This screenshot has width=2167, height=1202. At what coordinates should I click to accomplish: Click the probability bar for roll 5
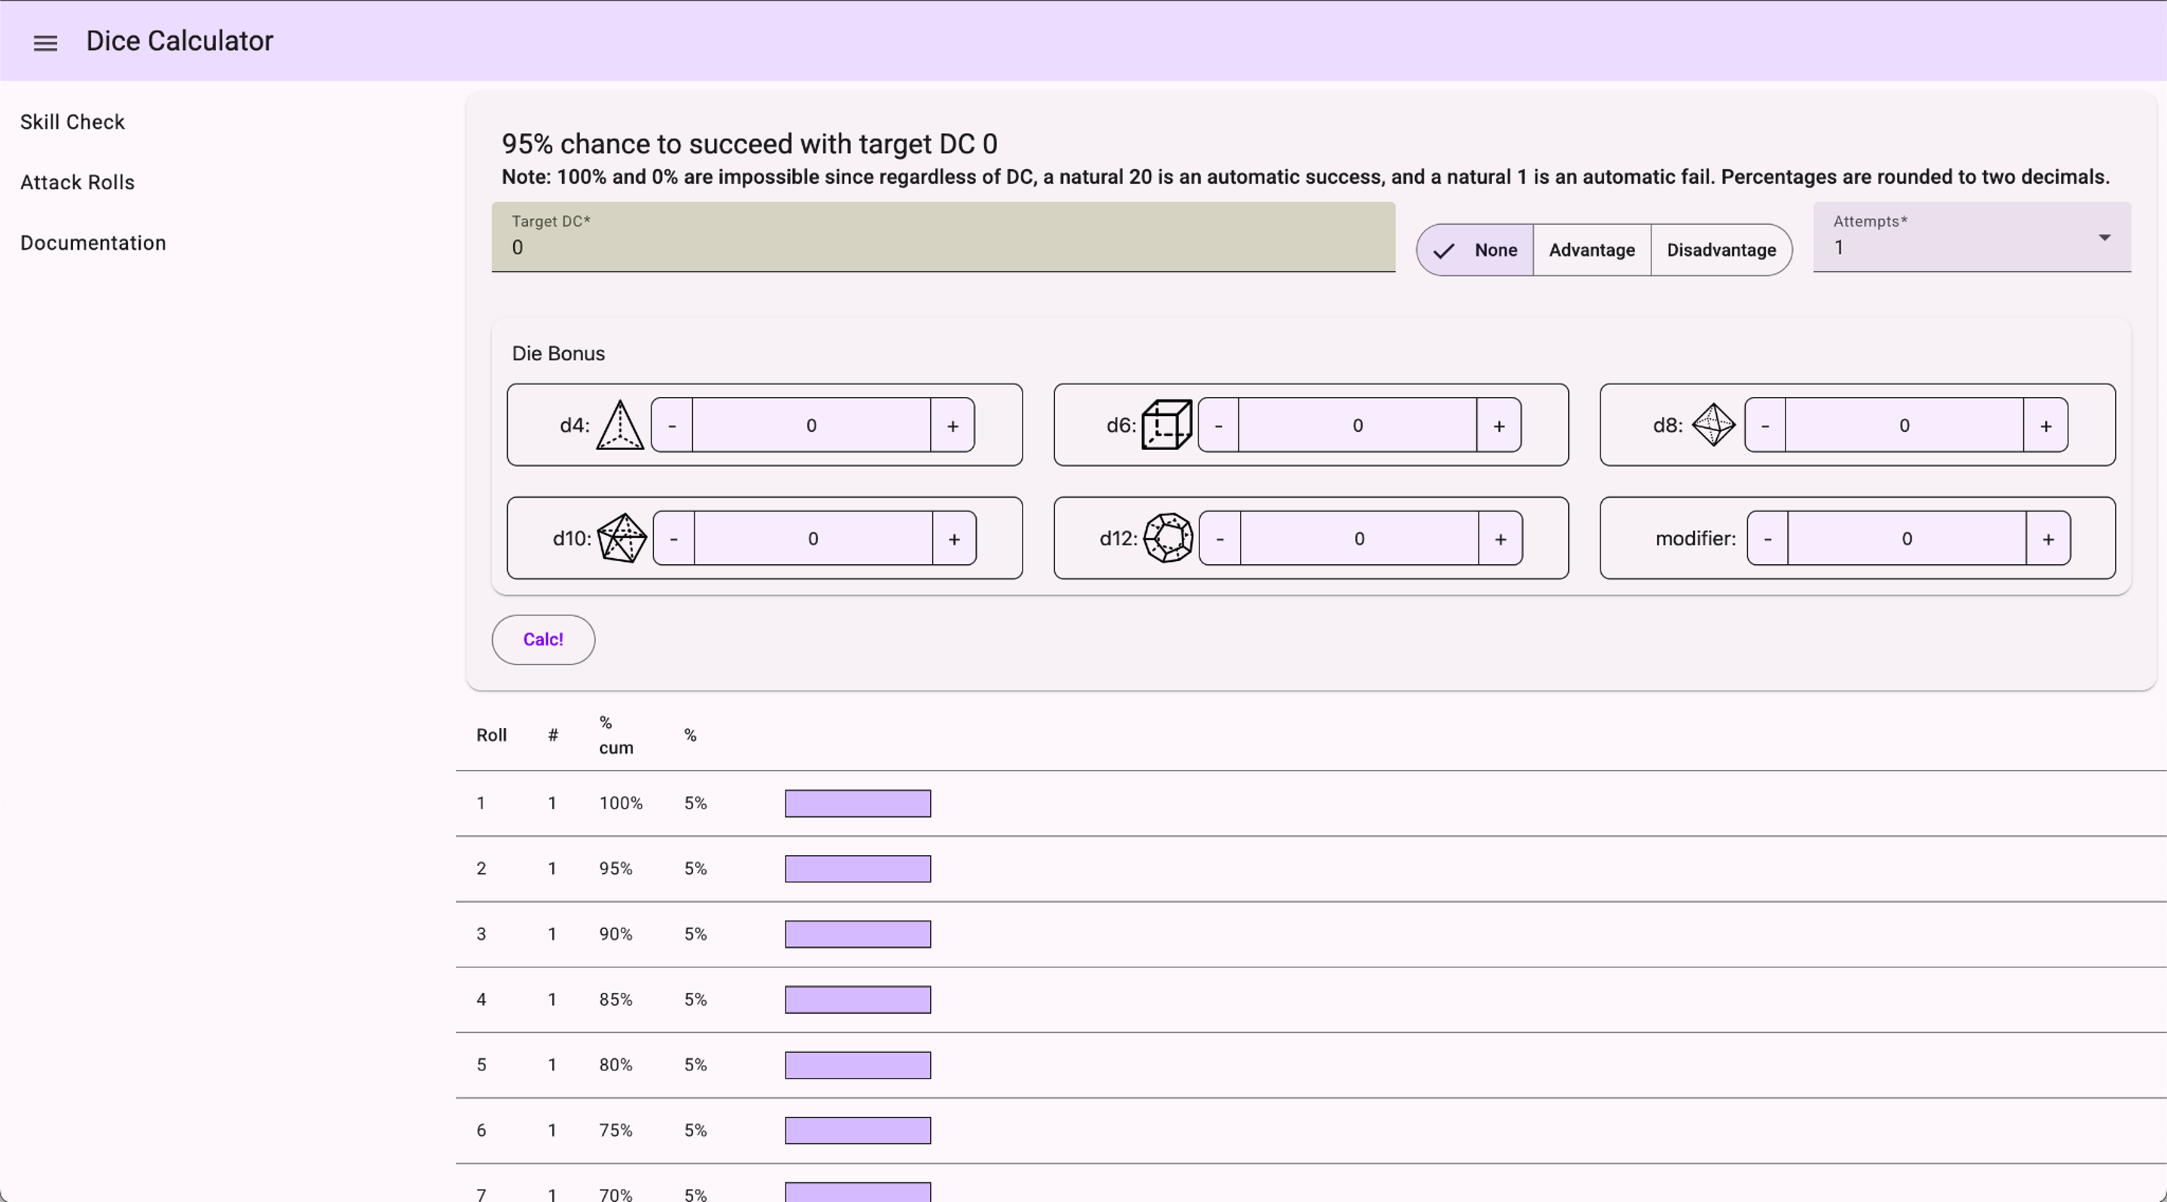[x=858, y=1066]
